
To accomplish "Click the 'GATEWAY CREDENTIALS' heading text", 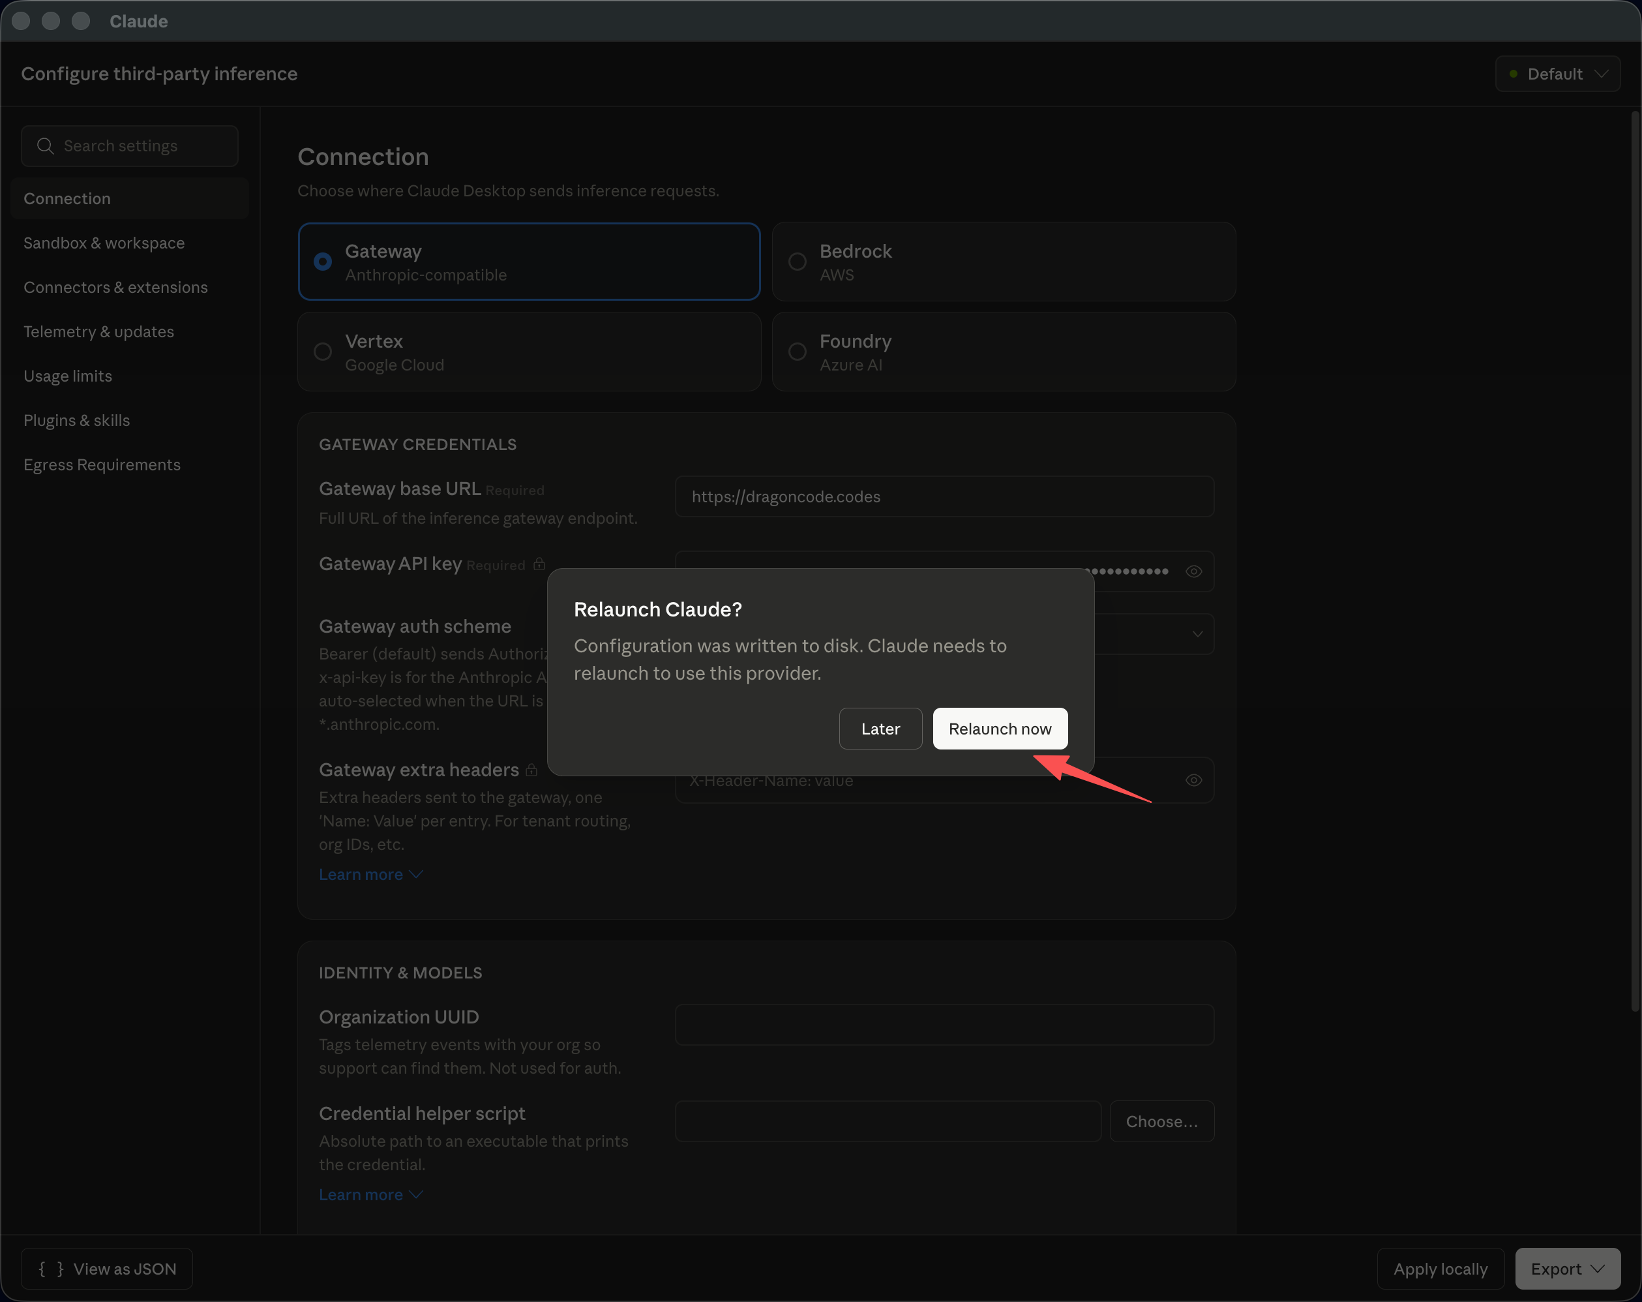I will pos(417,444).
